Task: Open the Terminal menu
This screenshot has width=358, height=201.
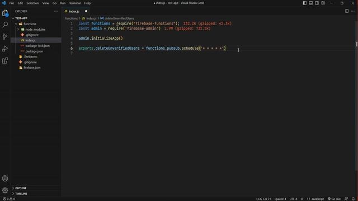Action: [x=75, y=3]
